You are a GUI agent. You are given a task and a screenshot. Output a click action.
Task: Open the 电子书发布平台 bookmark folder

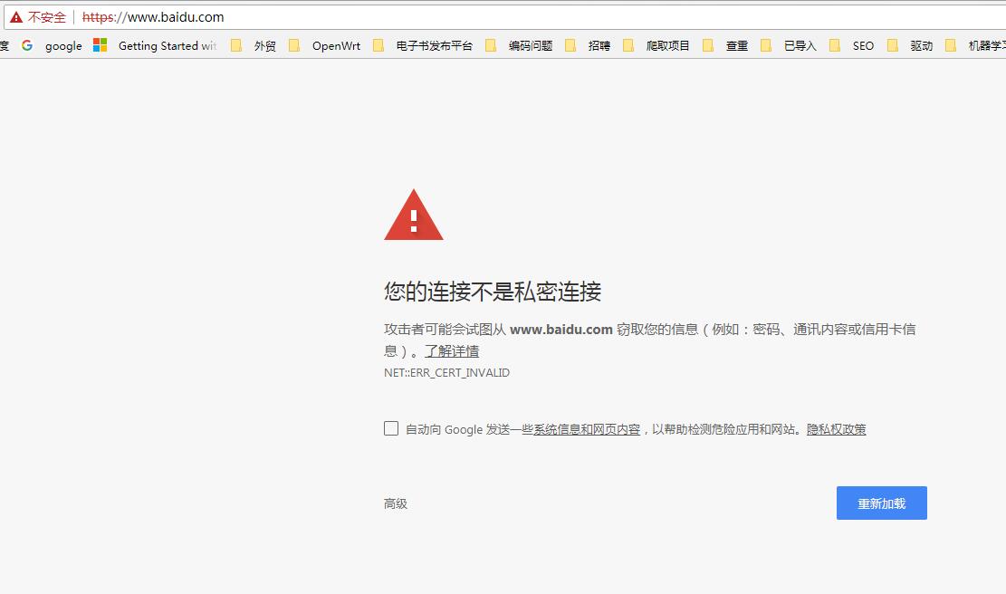(423, 45)
